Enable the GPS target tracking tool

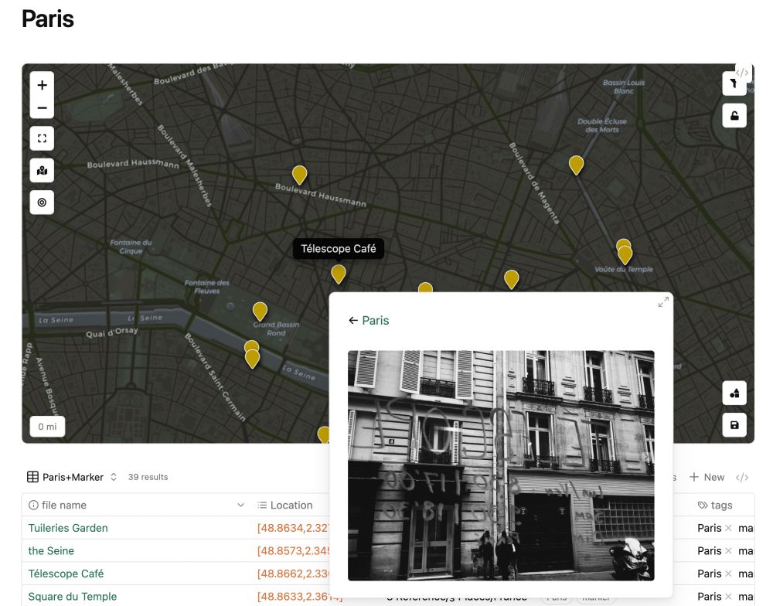click(x=42, y=202)
